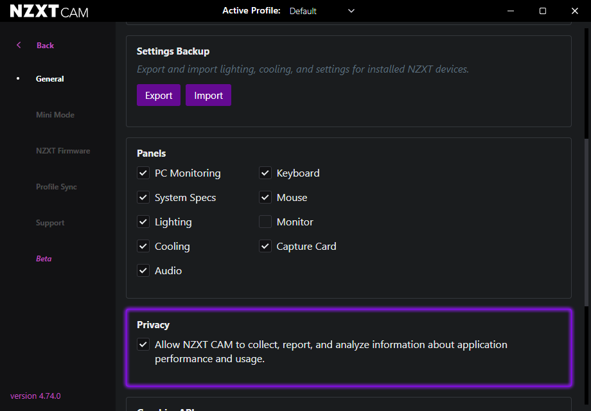Open the Mini Mode settings
Screen dimensions: 591x411
point(55,115)
